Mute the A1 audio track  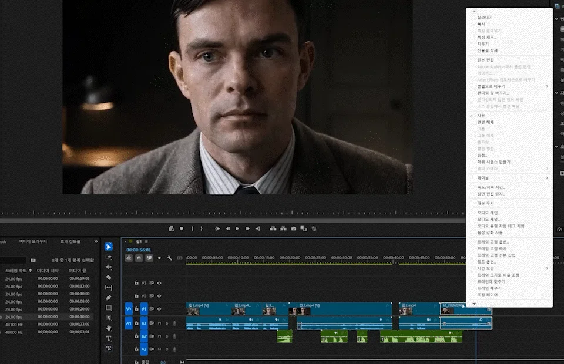pos(159,323)
